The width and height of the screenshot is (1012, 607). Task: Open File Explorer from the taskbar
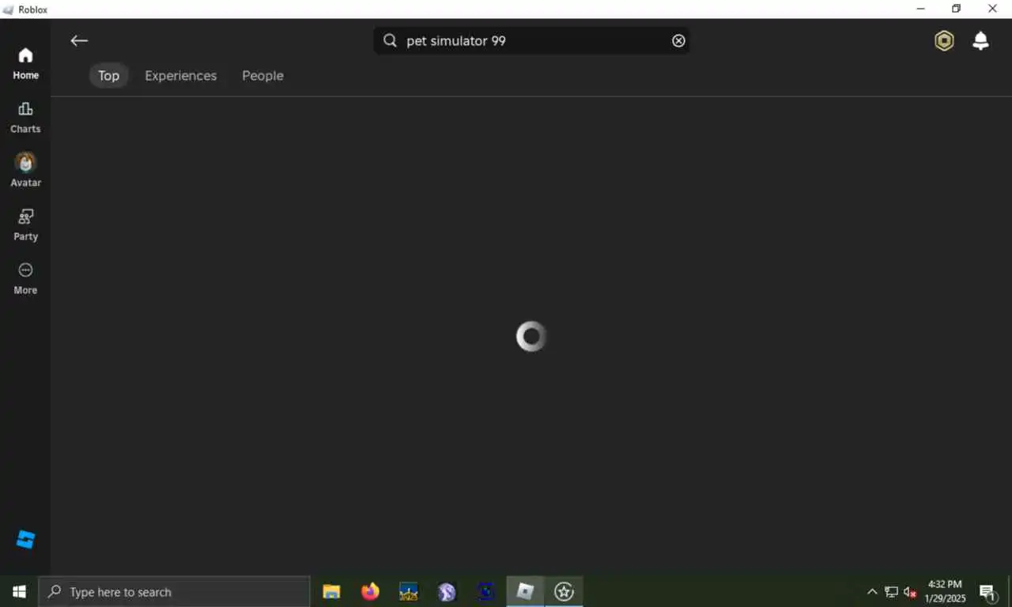tap(331, 591)
